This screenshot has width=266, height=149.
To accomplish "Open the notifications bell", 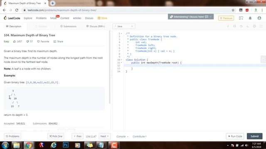I will (x=250, y=18).
